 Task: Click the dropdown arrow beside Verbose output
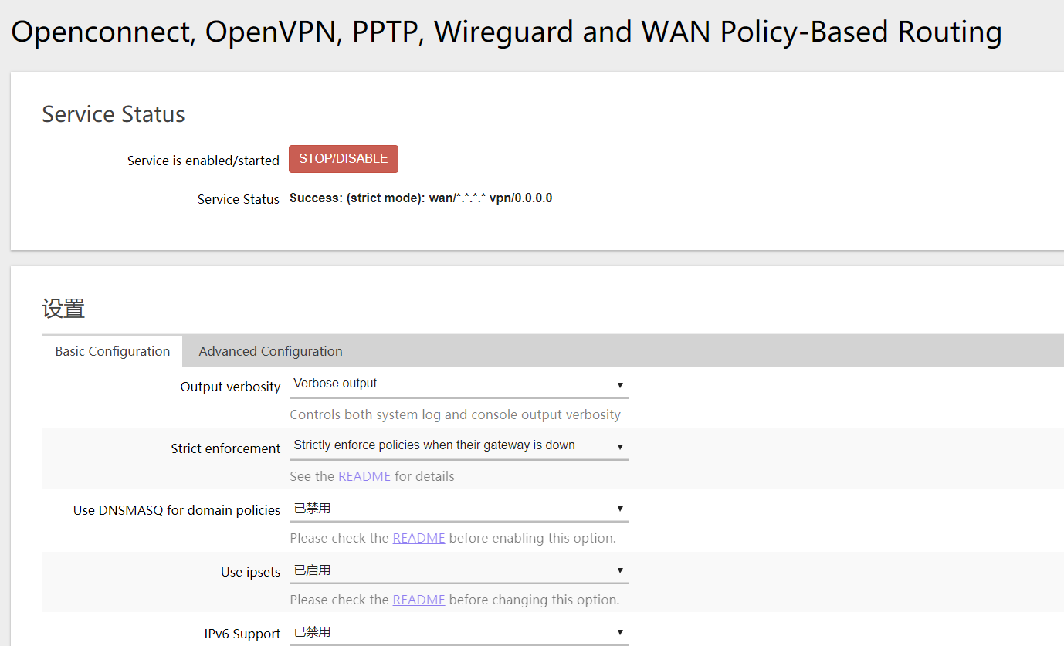619,384
